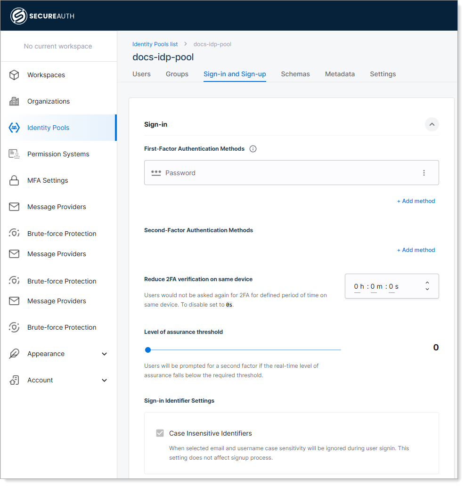This screenshot has height=486, width=465.
Task: Switch to the Users tab
Action: tap(141, 74)
